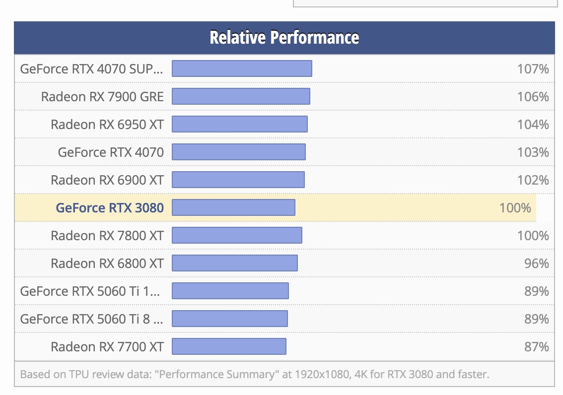Open the Radeon RX 7800 XT entry

click(x=107, y=235)
